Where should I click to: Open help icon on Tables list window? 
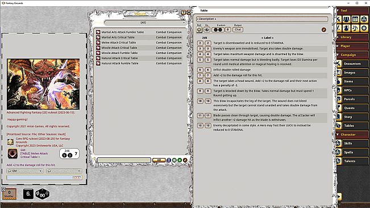coord(184,13)
